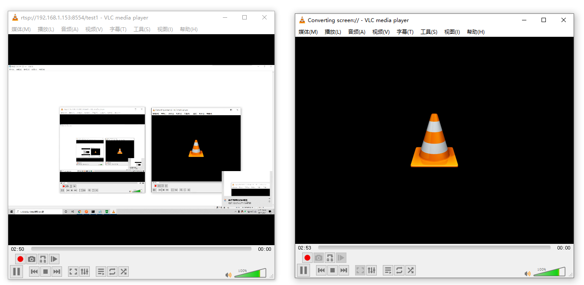The width and height of the screenshot is (584, 285).
Task: Pause playback in the Converting window
Action: point(303,270)
